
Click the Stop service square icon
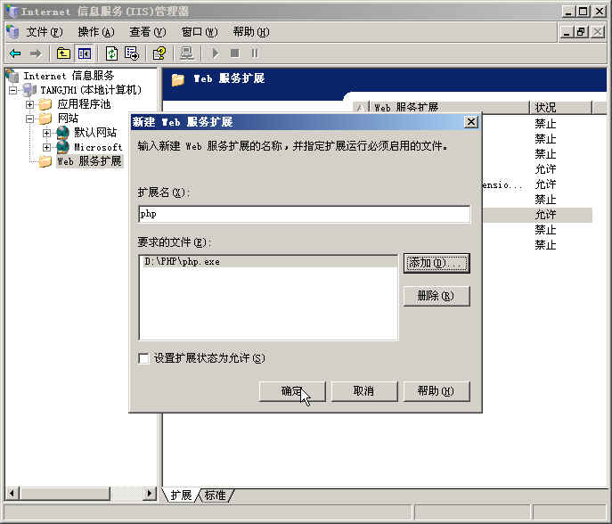(234, 53)
